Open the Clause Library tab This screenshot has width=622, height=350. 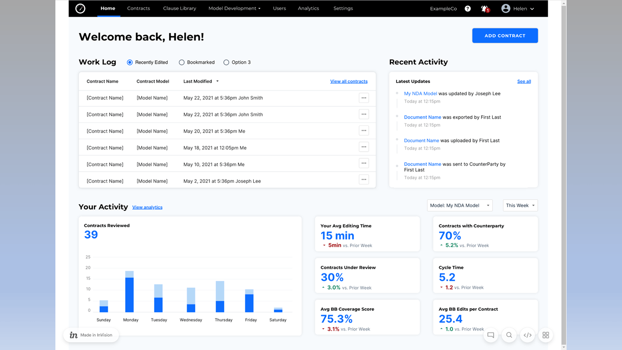pyautogui.click(x=179, y=9)
